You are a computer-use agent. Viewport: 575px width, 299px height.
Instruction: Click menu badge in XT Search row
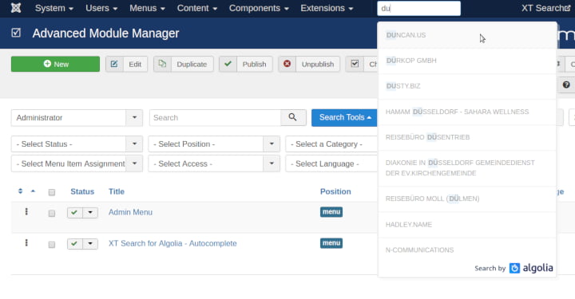[x=331, y=243]
